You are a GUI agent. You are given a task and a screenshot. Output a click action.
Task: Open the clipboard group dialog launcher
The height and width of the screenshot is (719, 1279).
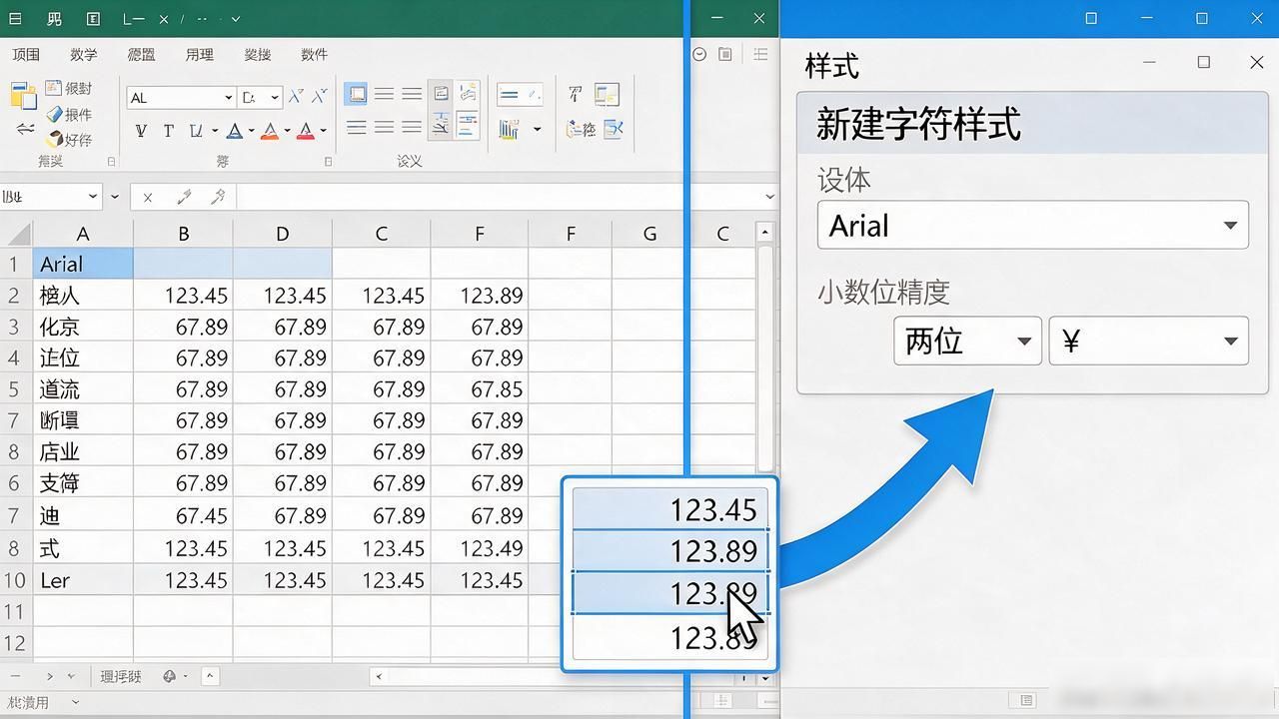(111, 161)
